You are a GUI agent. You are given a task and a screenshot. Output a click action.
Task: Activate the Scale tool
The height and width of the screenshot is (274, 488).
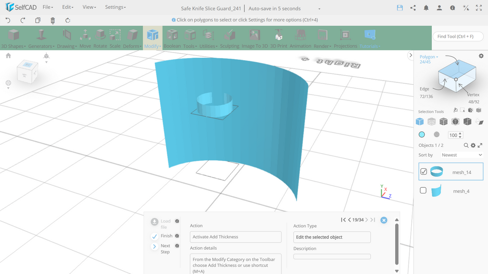pos(115,39)
